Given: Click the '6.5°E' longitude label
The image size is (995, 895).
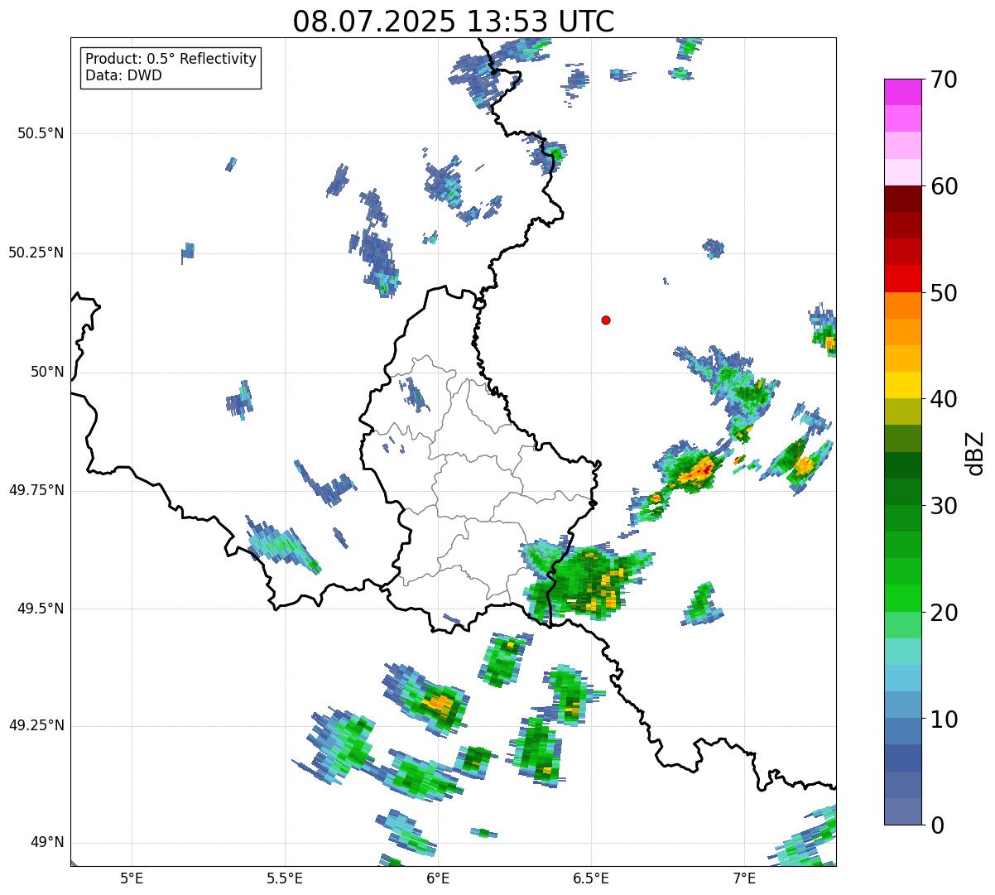Looking at the screenshot, I should tap(591, 878).
